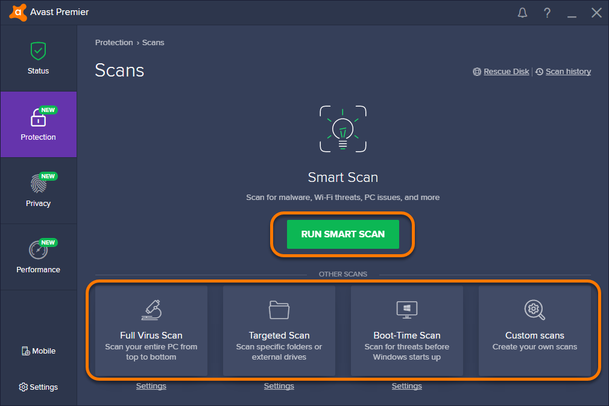Open Settings under Boot-Time Scan
Viewport: 609px width, 406px height.
tap(406, 386)
